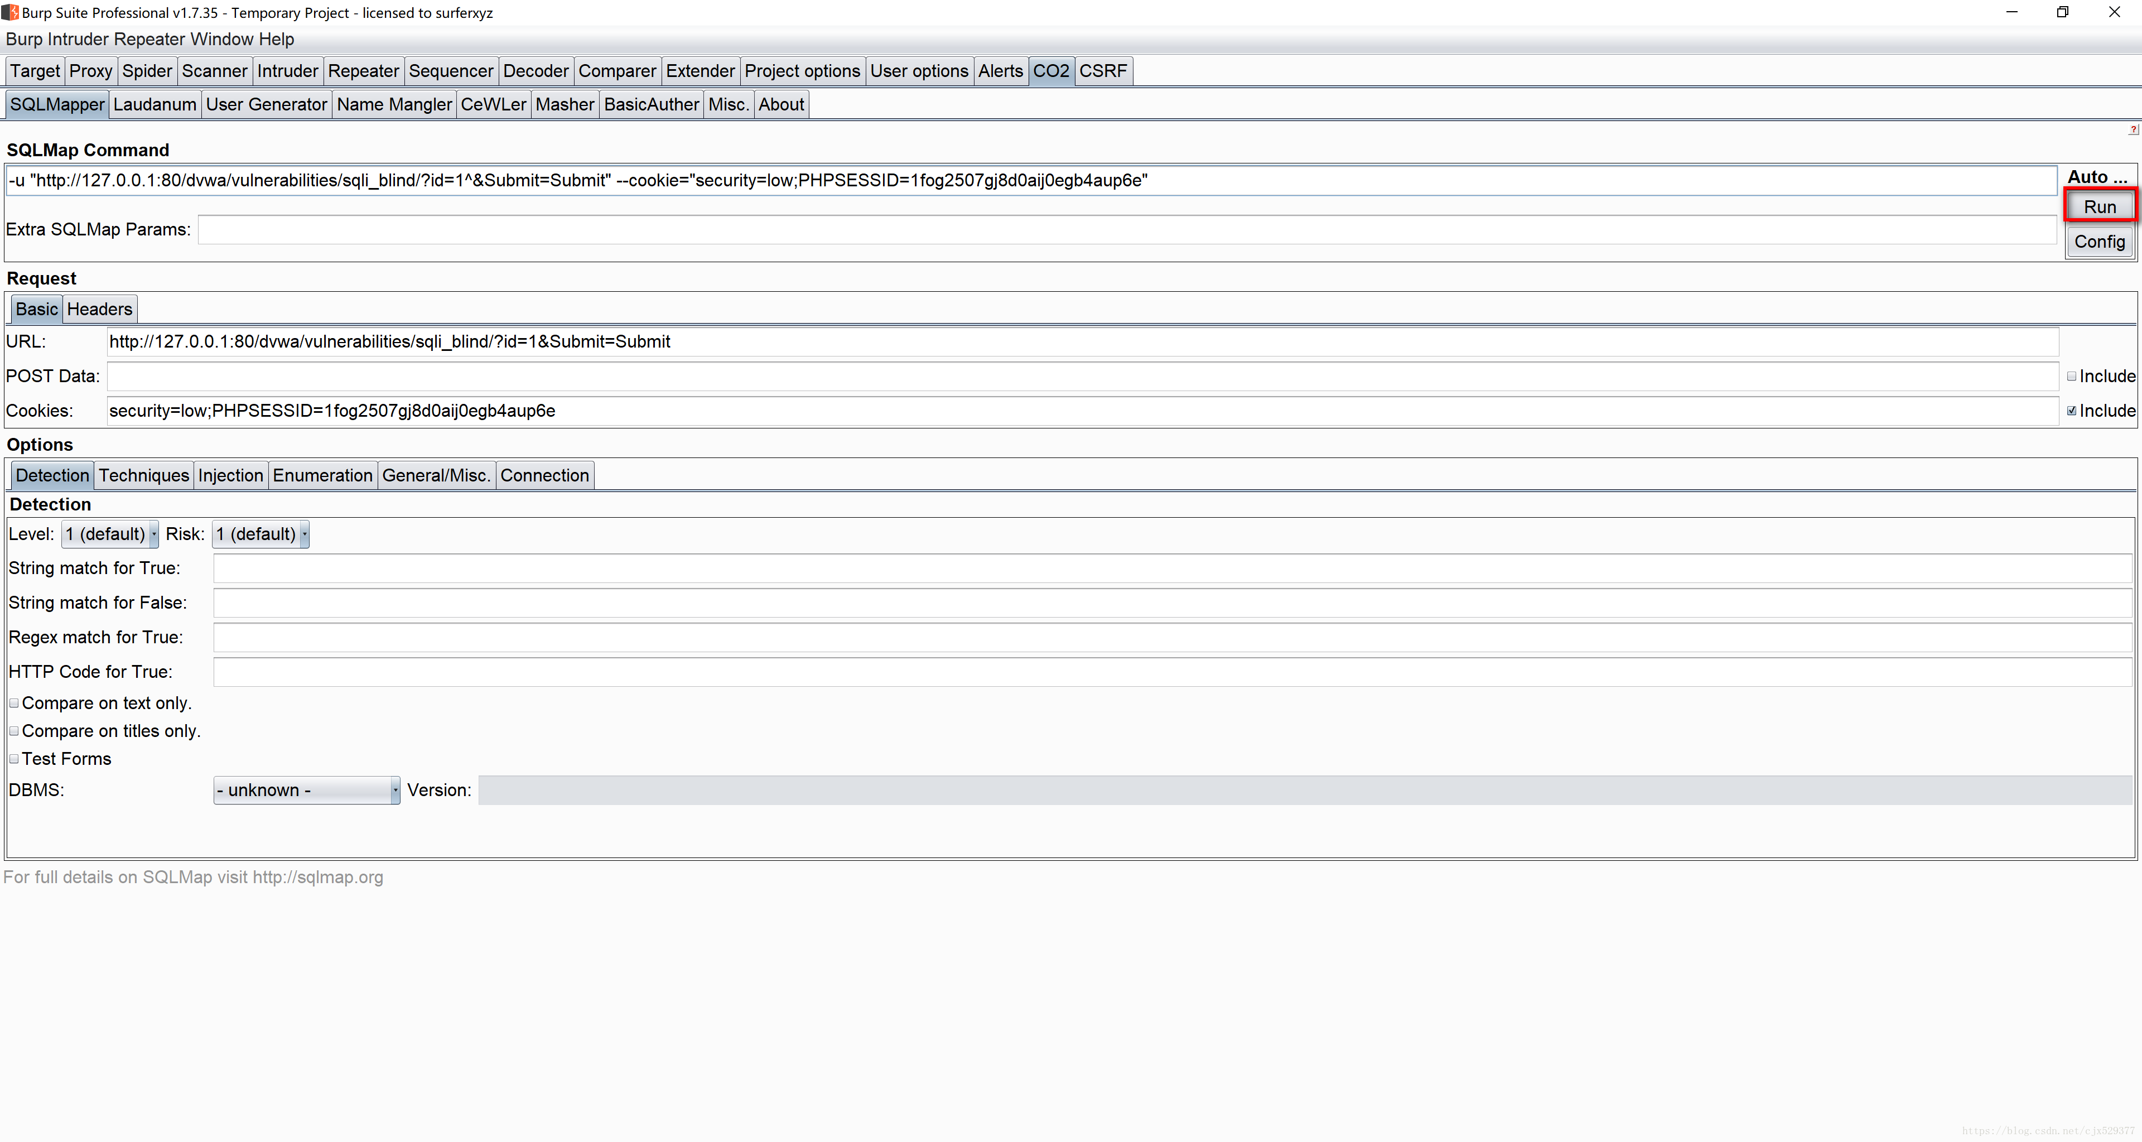
Task: Open the Sequencer tab
Action: click(451, 71)
